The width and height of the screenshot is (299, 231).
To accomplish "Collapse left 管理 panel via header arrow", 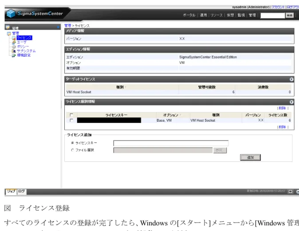I will [x=58, y=27].
